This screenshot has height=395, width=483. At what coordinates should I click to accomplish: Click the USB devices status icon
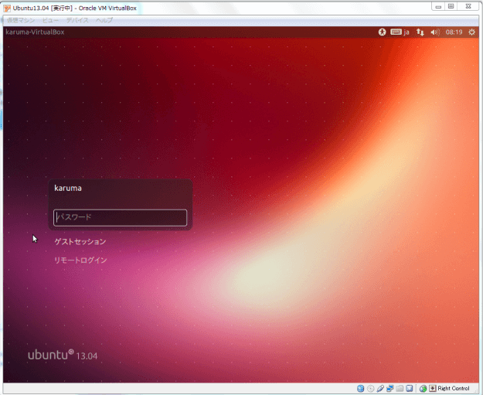[x=381, y=388]
